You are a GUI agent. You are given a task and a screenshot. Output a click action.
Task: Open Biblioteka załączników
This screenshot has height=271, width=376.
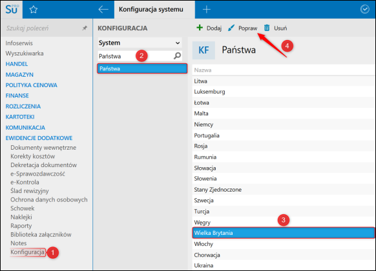[x=41, y=235]
